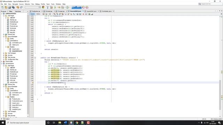The height and width of the screenshot is (125, 223).
Task: Open the File menu
Action: (2, 4)
